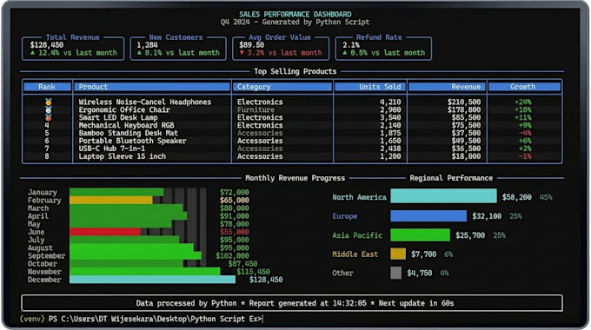Click the $128,450 Total Revenue value
The width and height of the screenshot is (591, 330).
[47, 45]
